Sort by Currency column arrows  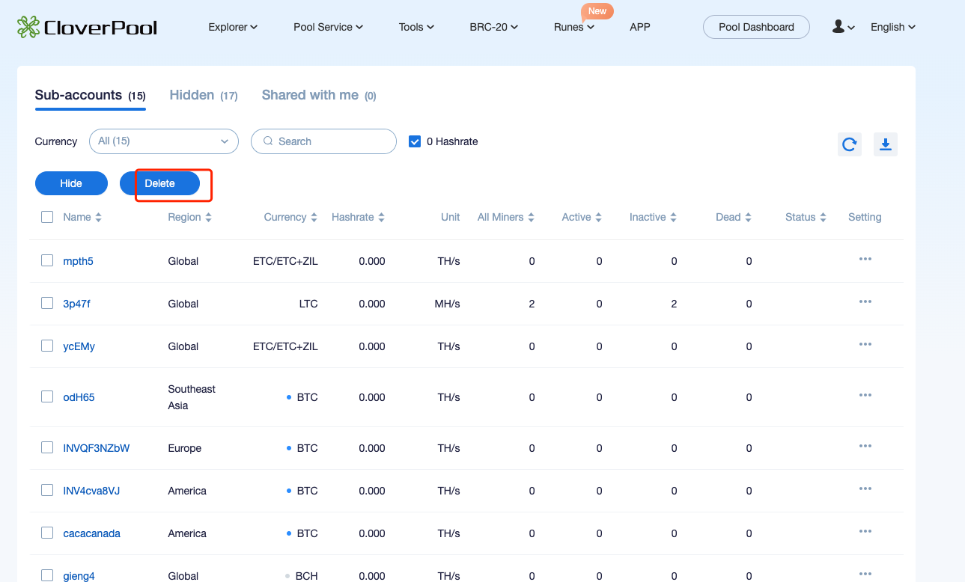314,217
